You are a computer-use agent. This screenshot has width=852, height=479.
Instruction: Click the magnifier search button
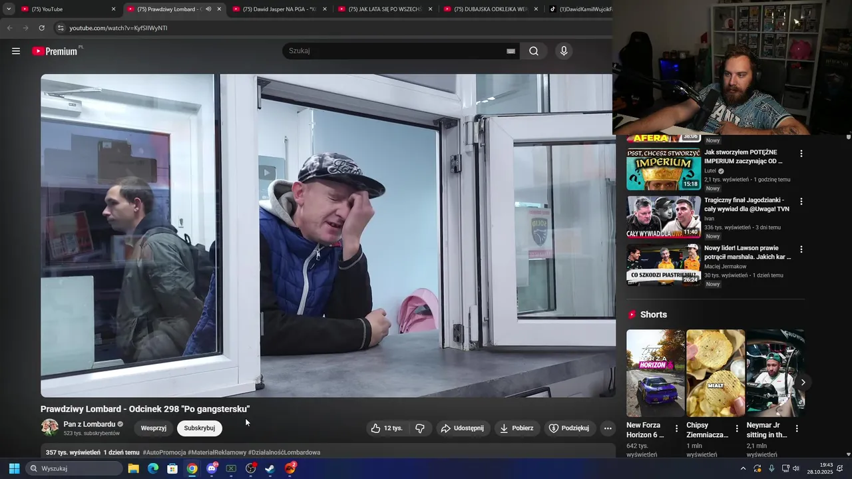534,51
